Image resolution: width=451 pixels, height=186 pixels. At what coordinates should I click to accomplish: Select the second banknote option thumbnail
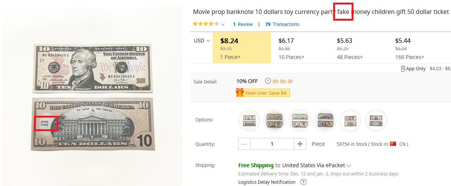tap(274, 120)
